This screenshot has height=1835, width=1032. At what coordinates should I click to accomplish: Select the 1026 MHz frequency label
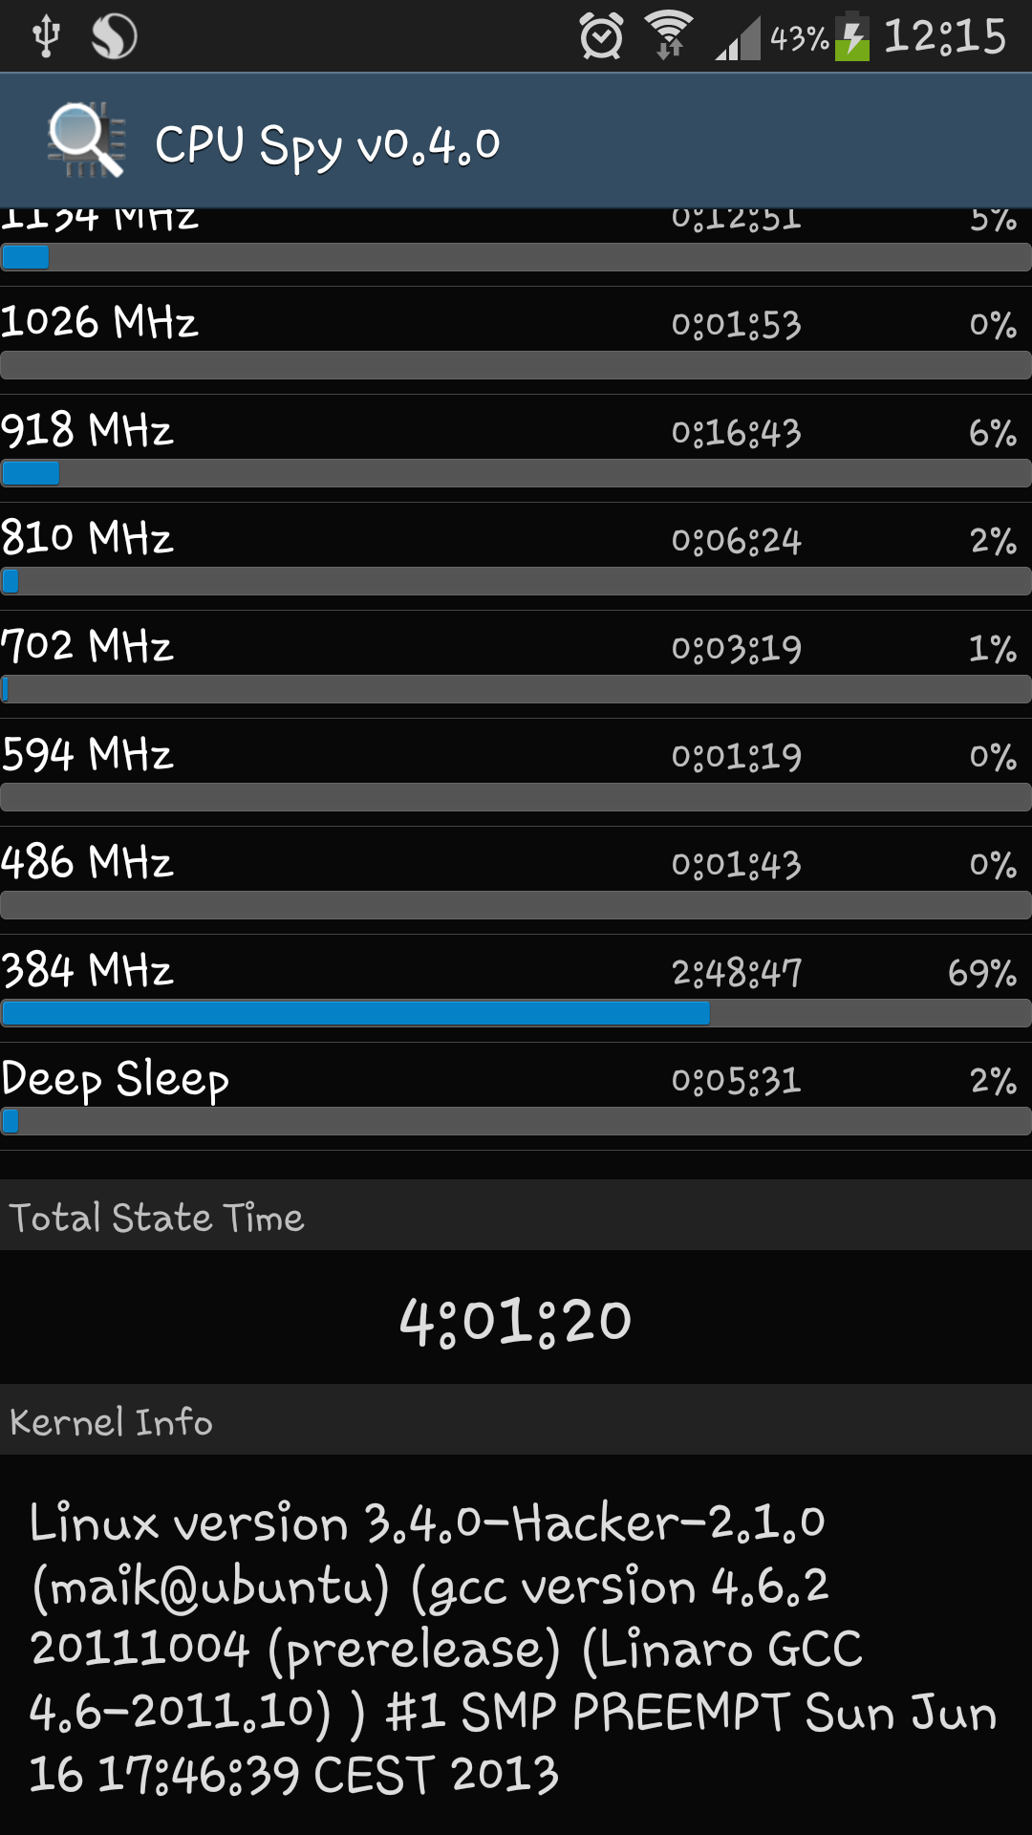click(x=99, y=322)
